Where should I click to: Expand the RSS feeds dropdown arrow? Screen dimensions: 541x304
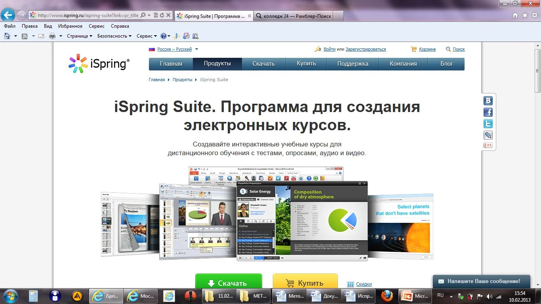(x=33, y=36)
